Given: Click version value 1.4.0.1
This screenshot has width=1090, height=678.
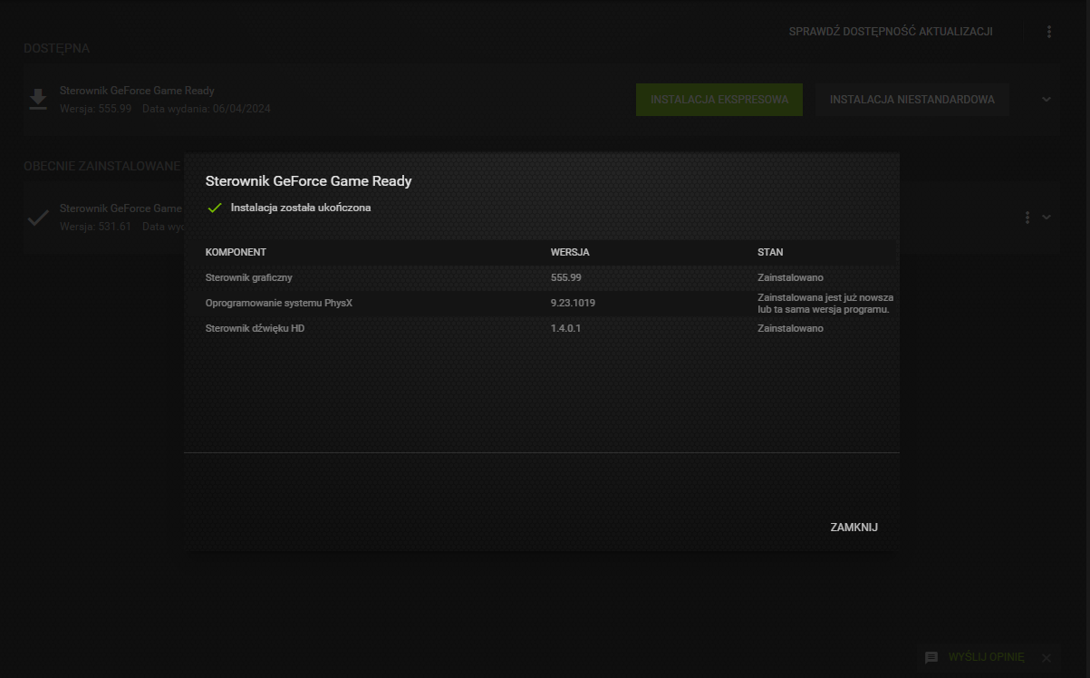Looking at the screenshot, I should tap(565, 328).
